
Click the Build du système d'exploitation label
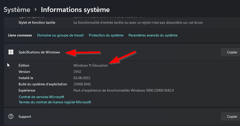click(x=43, y=84)
